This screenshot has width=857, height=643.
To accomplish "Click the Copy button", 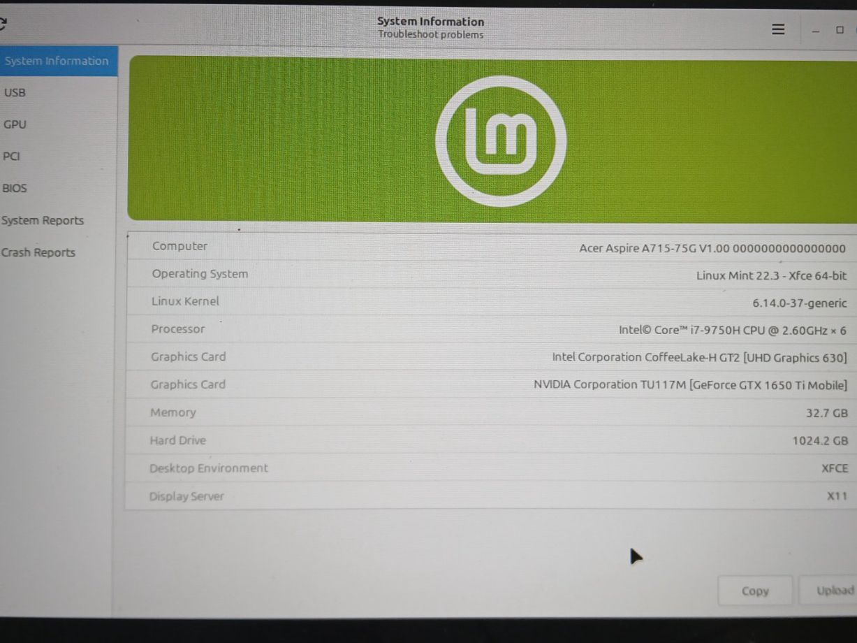I will pyautogui.click(x=755, y=591).
